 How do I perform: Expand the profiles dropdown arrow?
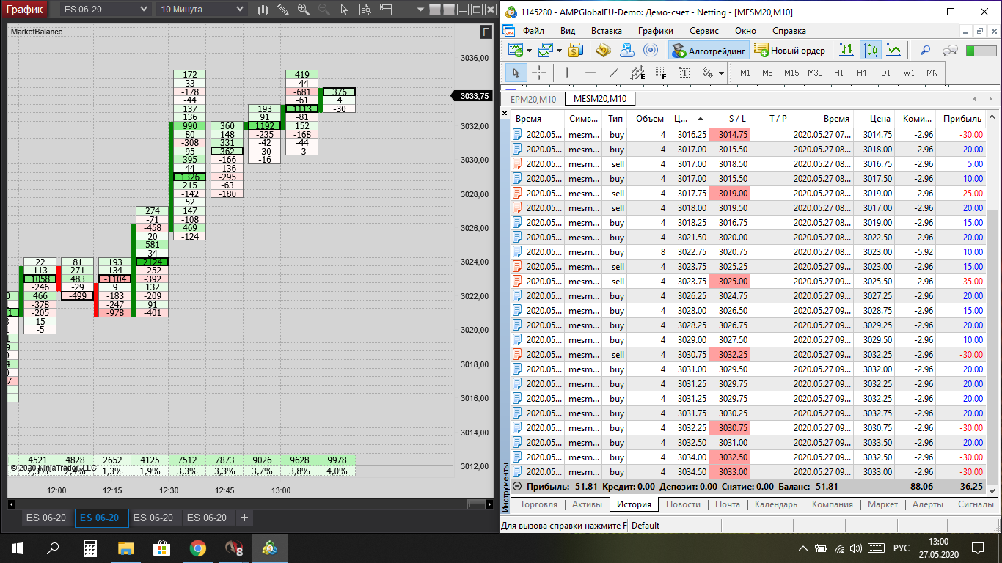tap(559, 50)
